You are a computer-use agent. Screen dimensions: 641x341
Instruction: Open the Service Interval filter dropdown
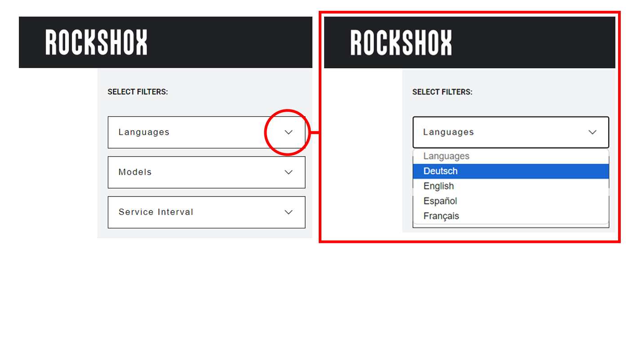click(x=206, y=212)
